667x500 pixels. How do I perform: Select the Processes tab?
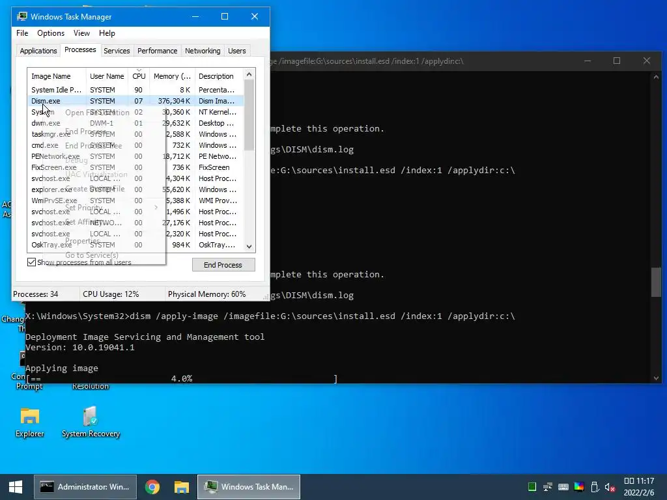80,49
